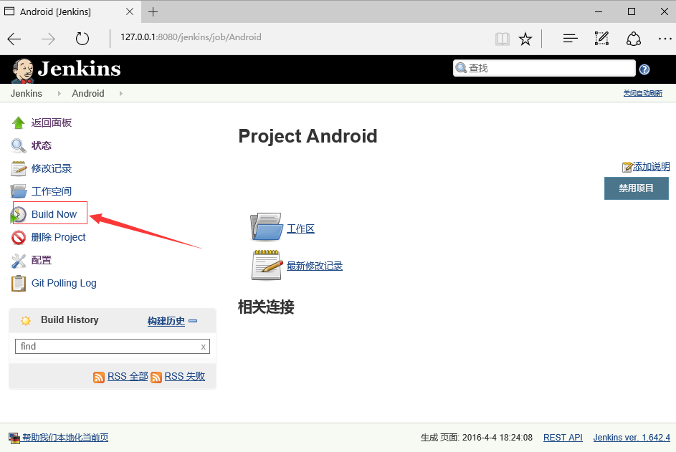Click the large folder icon for 工作区
This screenshot has height=452, width=676.
267,226
